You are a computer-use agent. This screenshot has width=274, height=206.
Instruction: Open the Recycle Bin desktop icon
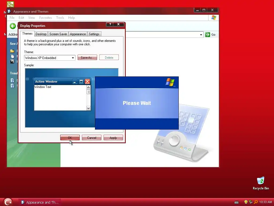point(261,183)
